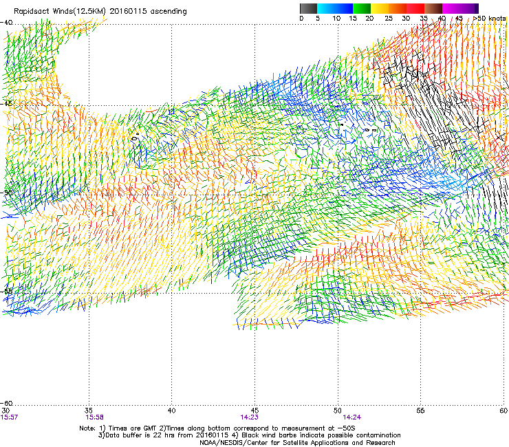This screenshot has width=509, height=447.
Task: Click the '40' longitude axis label
Action: click(x=171, y=411)
